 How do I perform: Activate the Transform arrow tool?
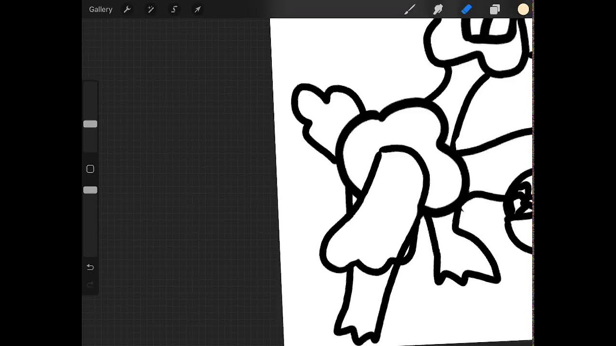(x=197, y=10)
